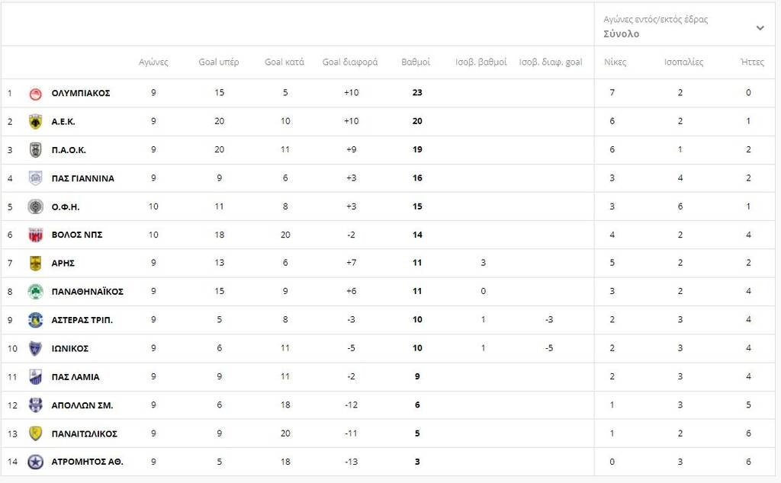781x483 pixels.
Task: Click the ΑΡΗΣ team crest icon
Action: [35, 263]
